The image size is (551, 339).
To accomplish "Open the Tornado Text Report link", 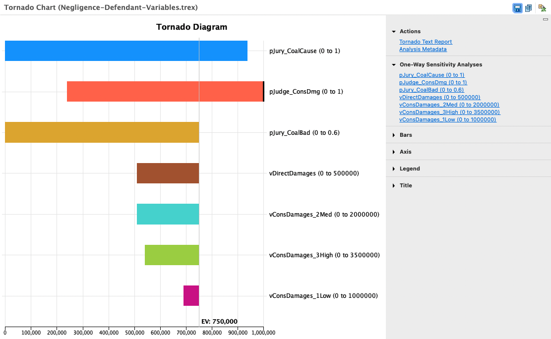I will pyautogui.click(x=426, y=42).
